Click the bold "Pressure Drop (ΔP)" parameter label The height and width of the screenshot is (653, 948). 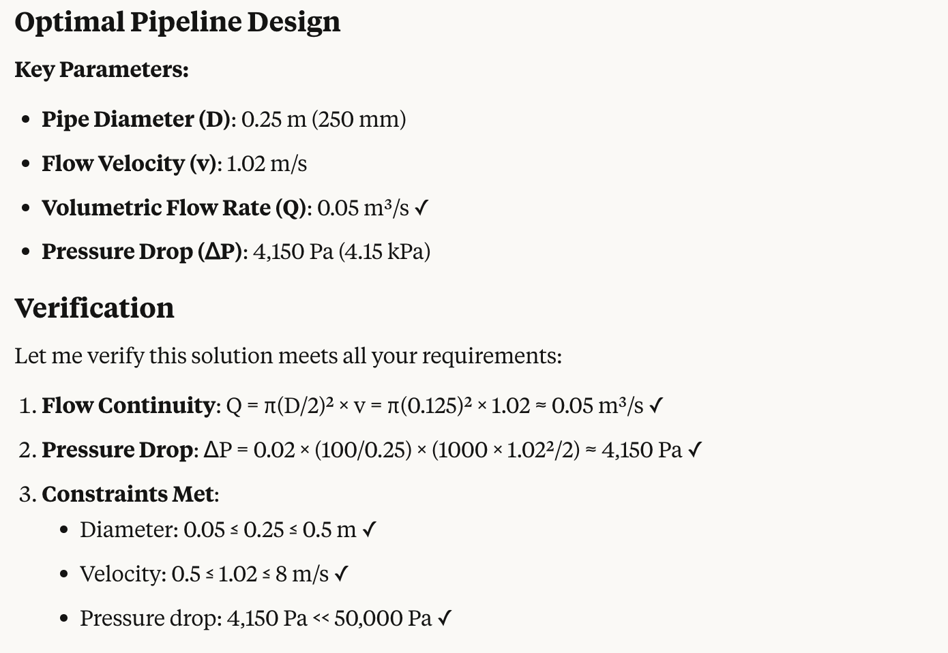[x=142, y=252]
